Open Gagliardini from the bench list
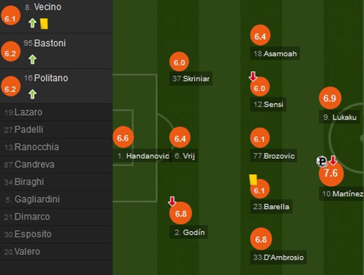 coord(37,199)
